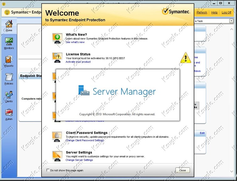Select the License Status heading

[x=78, y=54]
